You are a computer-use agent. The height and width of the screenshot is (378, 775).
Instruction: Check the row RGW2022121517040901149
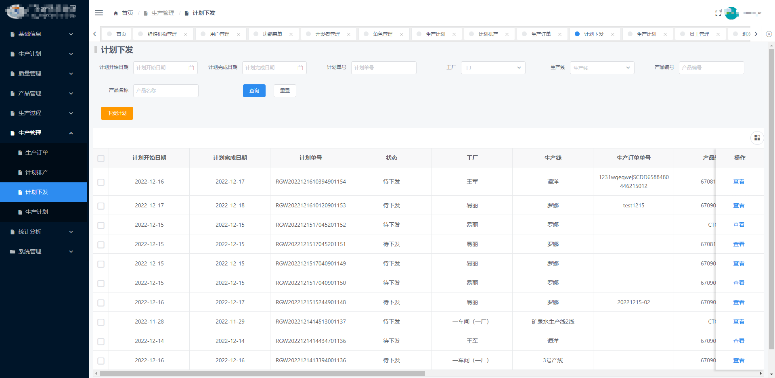[x=101, y=264]
